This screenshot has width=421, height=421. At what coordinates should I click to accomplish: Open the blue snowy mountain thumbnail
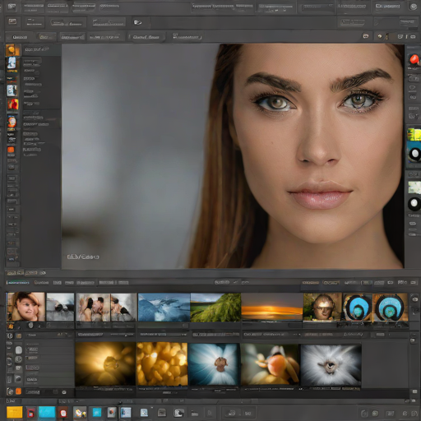[164, 308]
